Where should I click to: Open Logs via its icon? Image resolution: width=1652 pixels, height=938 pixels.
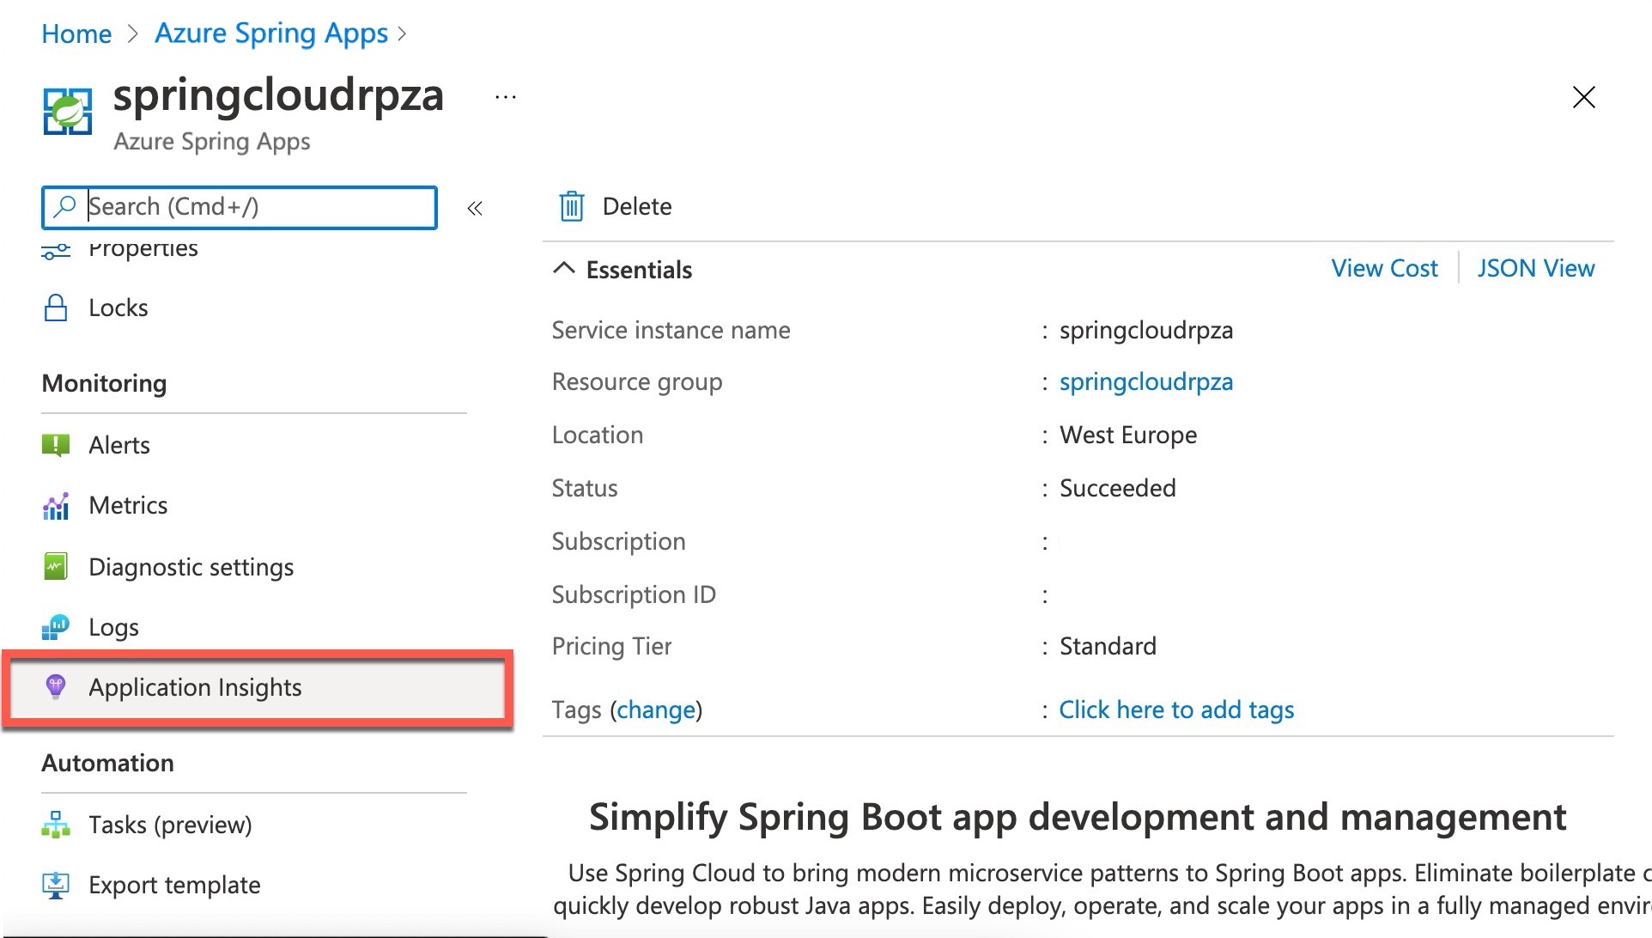click(x=56, y=627)
